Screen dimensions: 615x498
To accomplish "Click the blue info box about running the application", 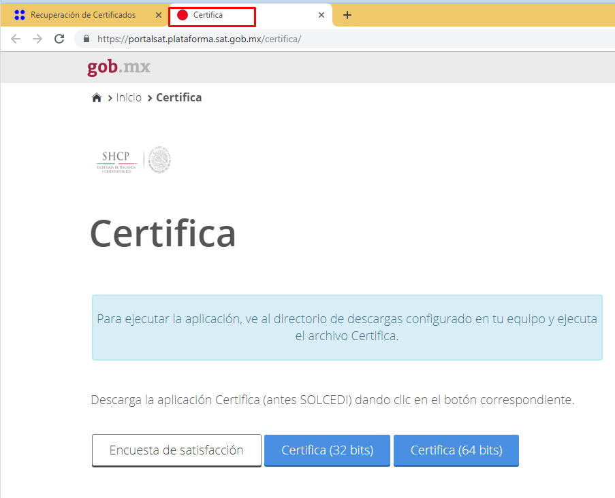I will [x=347, y=327].
